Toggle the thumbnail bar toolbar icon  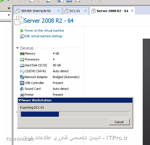[69, 1]
